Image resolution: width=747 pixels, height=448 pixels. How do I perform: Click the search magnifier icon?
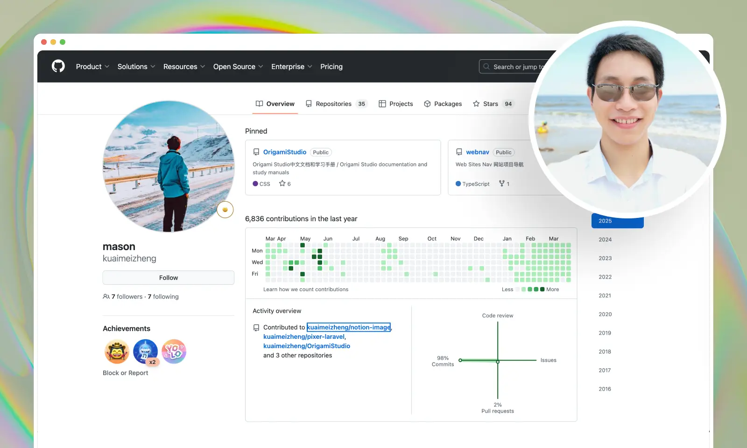tap(486, 67)
